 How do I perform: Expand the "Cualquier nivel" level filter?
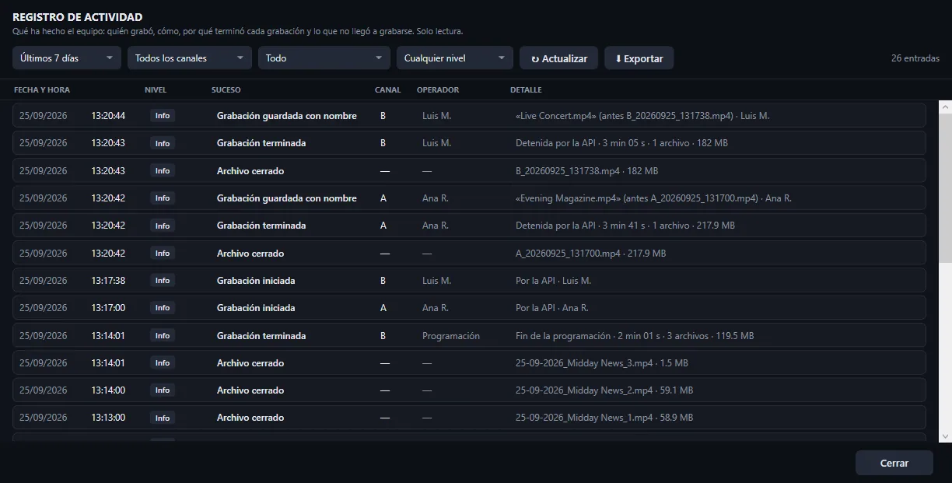click(x=455, y=58)
